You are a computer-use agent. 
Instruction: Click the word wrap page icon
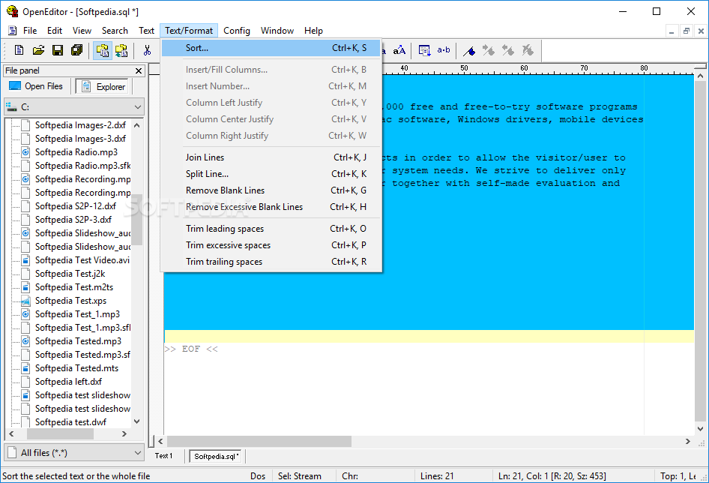coord(424,50)
